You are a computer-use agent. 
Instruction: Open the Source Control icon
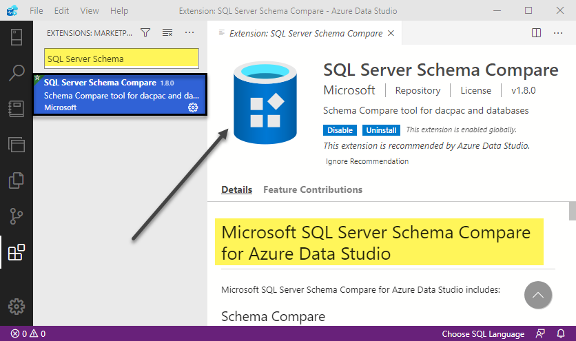tap(16, 216)
